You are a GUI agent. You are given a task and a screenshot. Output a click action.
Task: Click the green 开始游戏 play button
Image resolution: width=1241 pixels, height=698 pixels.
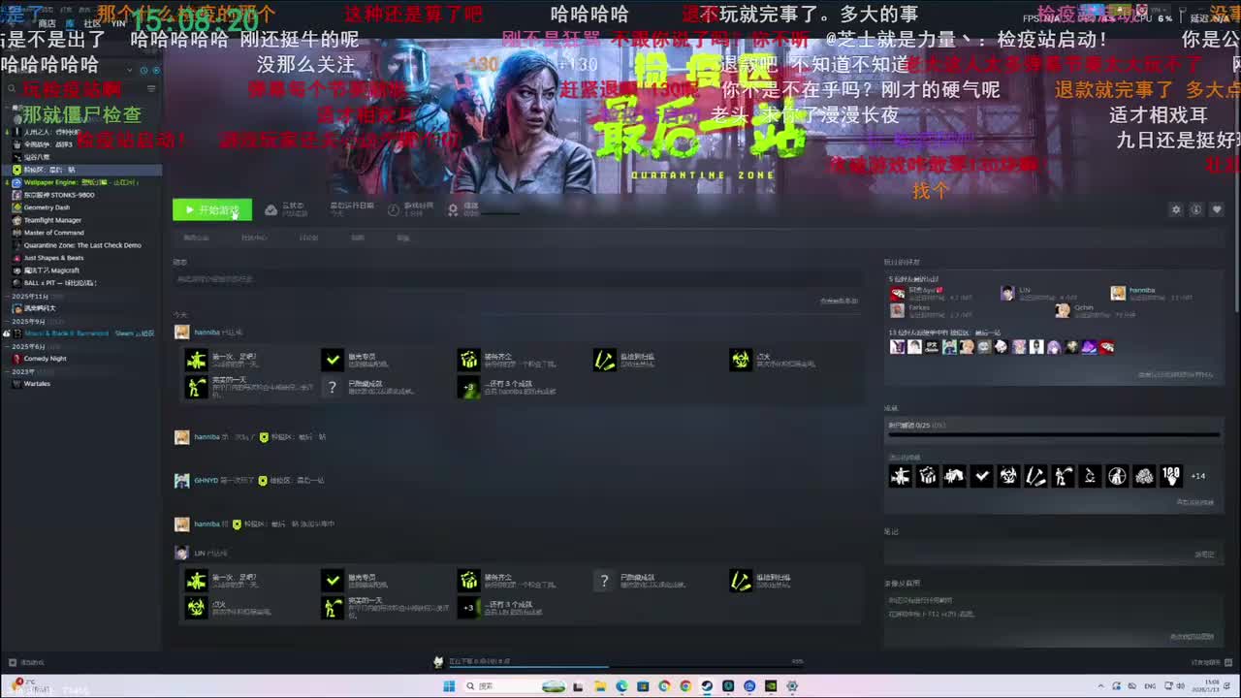tap(212, 209)
